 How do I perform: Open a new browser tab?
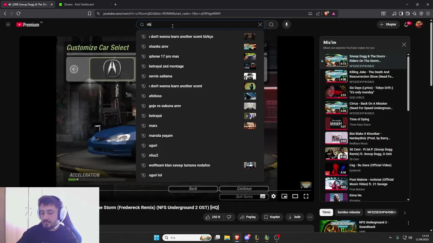coord(115,4)
